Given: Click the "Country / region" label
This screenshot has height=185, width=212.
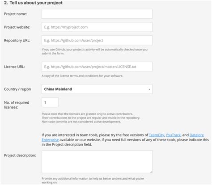Looking at the screenshot, I should pyautogui.click(x=17, y=89).
